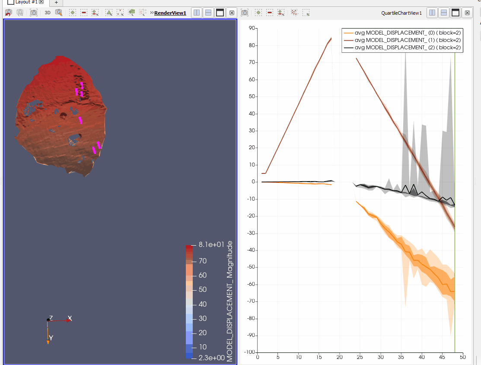Activate Select Cells On surface tool
This screenshot has height=365, width=481.
tap(109, 13)
